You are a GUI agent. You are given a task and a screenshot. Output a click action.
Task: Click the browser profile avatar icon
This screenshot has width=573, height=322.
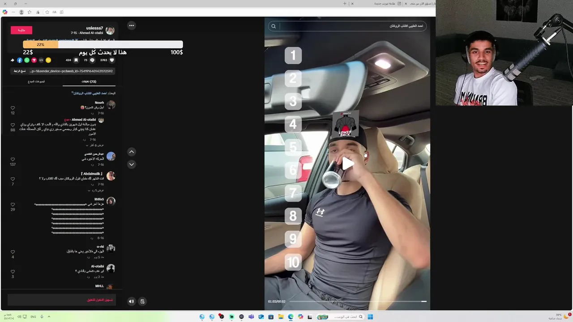pos(21,12)
